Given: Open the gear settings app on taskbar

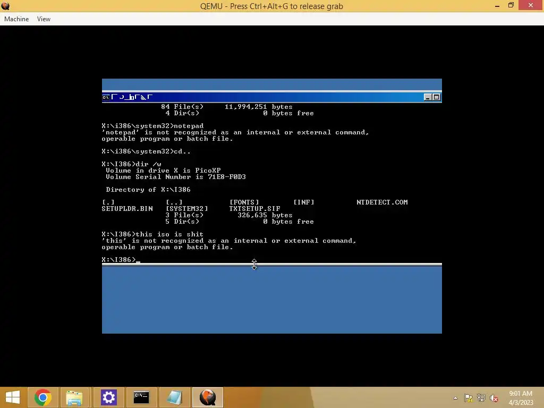Looking at the screenshot, I should pyautogui.click(x=108, y=397).
